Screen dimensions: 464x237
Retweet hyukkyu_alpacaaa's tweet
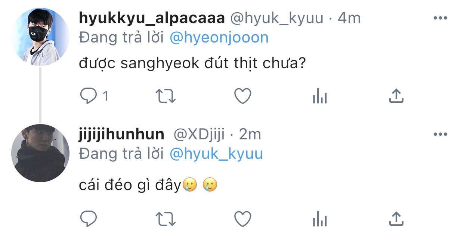click(x=166, y=97)
